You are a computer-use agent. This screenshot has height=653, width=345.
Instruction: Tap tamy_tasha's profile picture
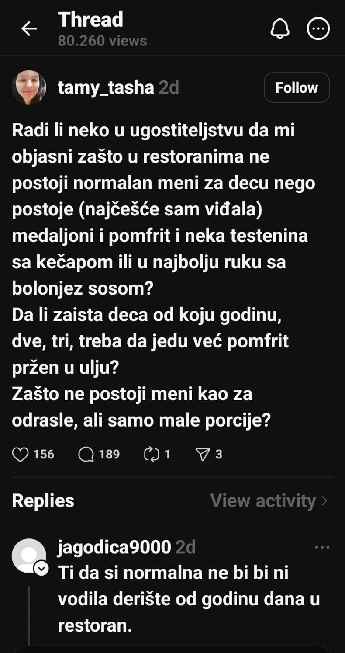pos(30,87)
